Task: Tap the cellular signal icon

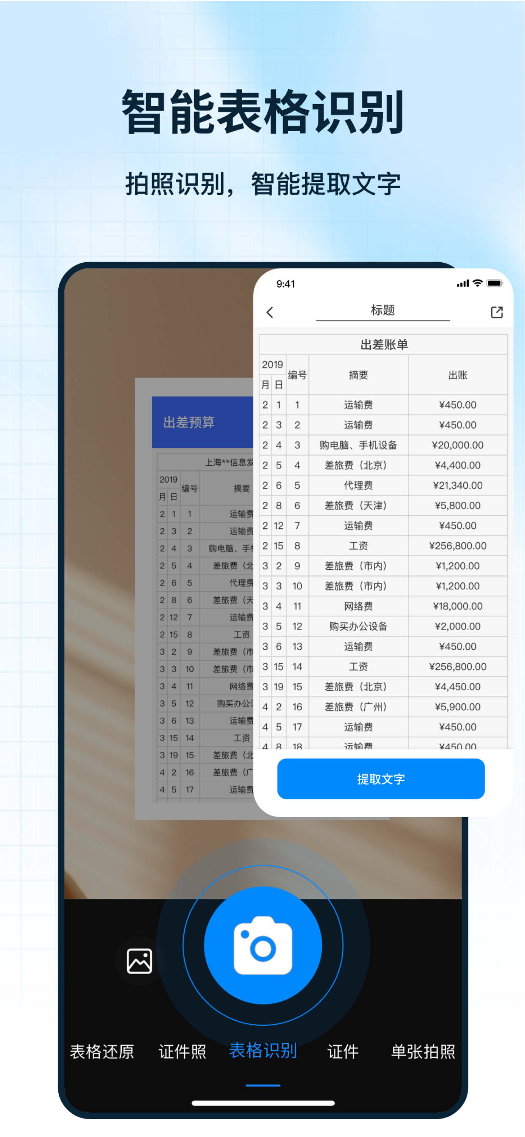Action: click(463, 284)
